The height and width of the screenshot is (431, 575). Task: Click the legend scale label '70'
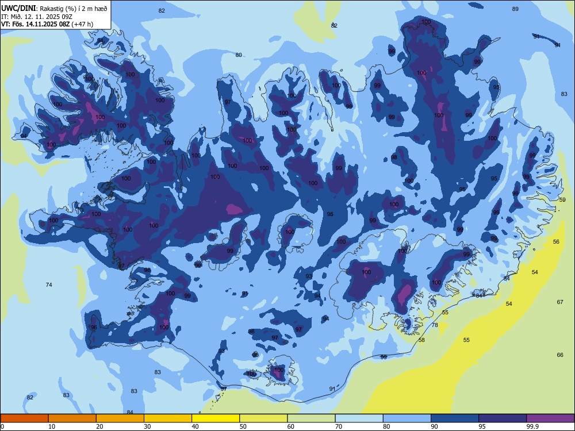click(x=339, y=426)
